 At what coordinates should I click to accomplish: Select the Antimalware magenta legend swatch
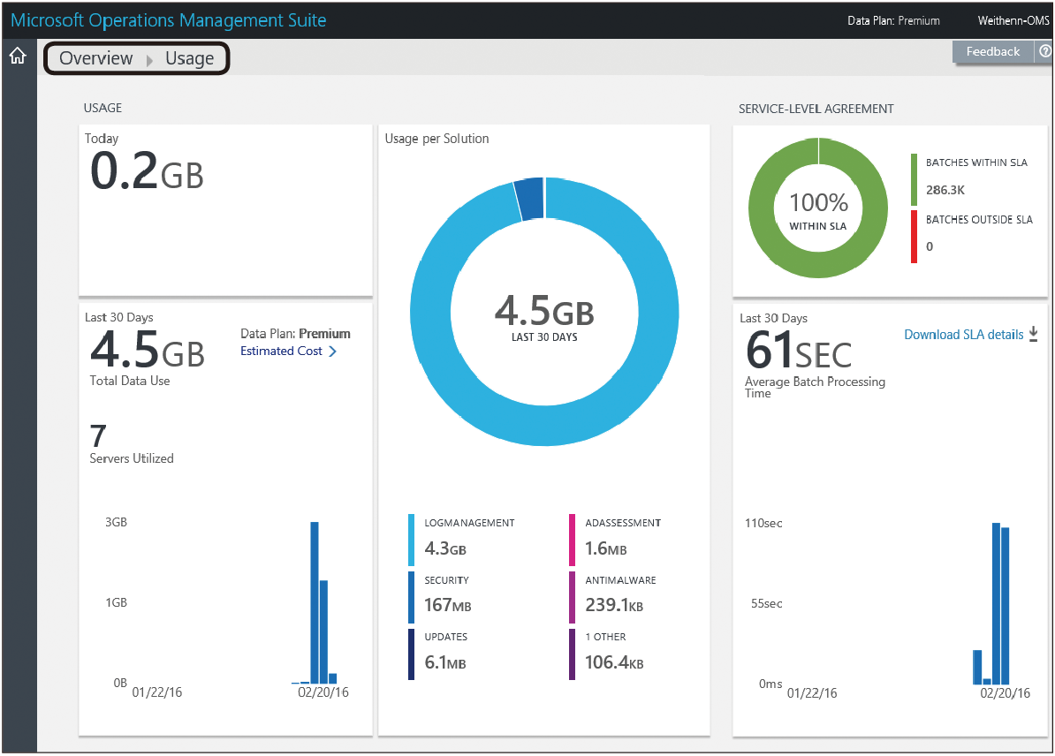(x=572, y=597)
